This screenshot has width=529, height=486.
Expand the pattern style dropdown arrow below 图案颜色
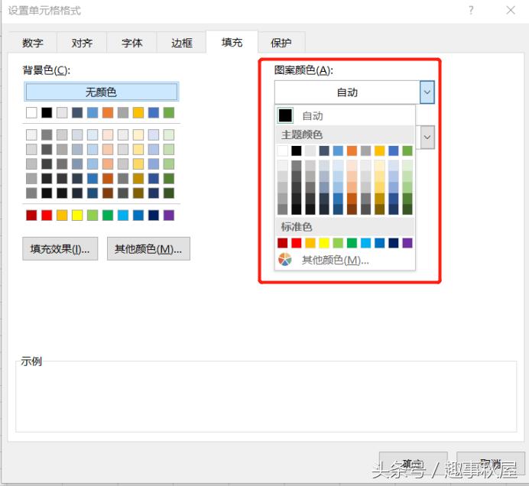427,138
